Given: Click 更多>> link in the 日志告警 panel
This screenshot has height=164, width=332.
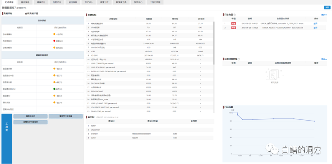Looking at the screenshot, I should pos(324,15).
